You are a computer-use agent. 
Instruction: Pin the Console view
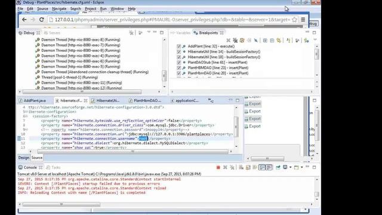click(278, 167)
